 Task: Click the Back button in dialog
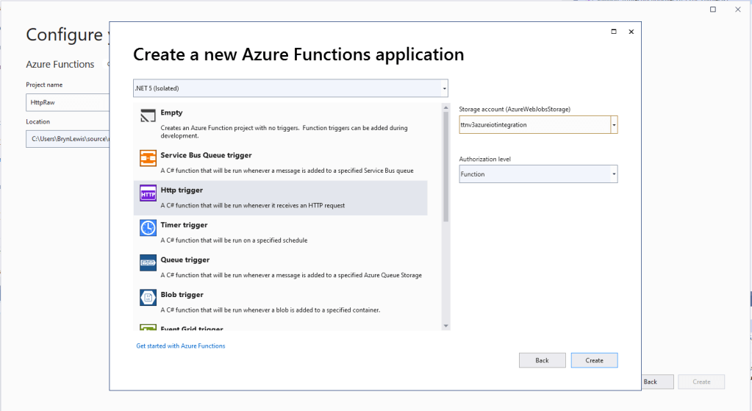click(542, 360)
